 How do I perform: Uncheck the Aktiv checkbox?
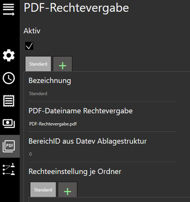[29, 46]
